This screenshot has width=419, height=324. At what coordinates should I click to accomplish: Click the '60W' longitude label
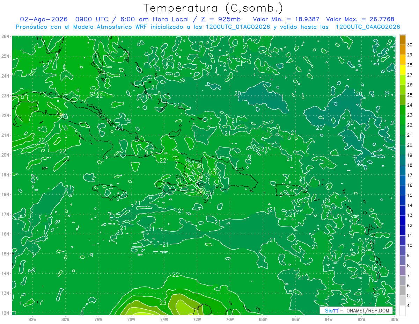[x=395, y=319]
